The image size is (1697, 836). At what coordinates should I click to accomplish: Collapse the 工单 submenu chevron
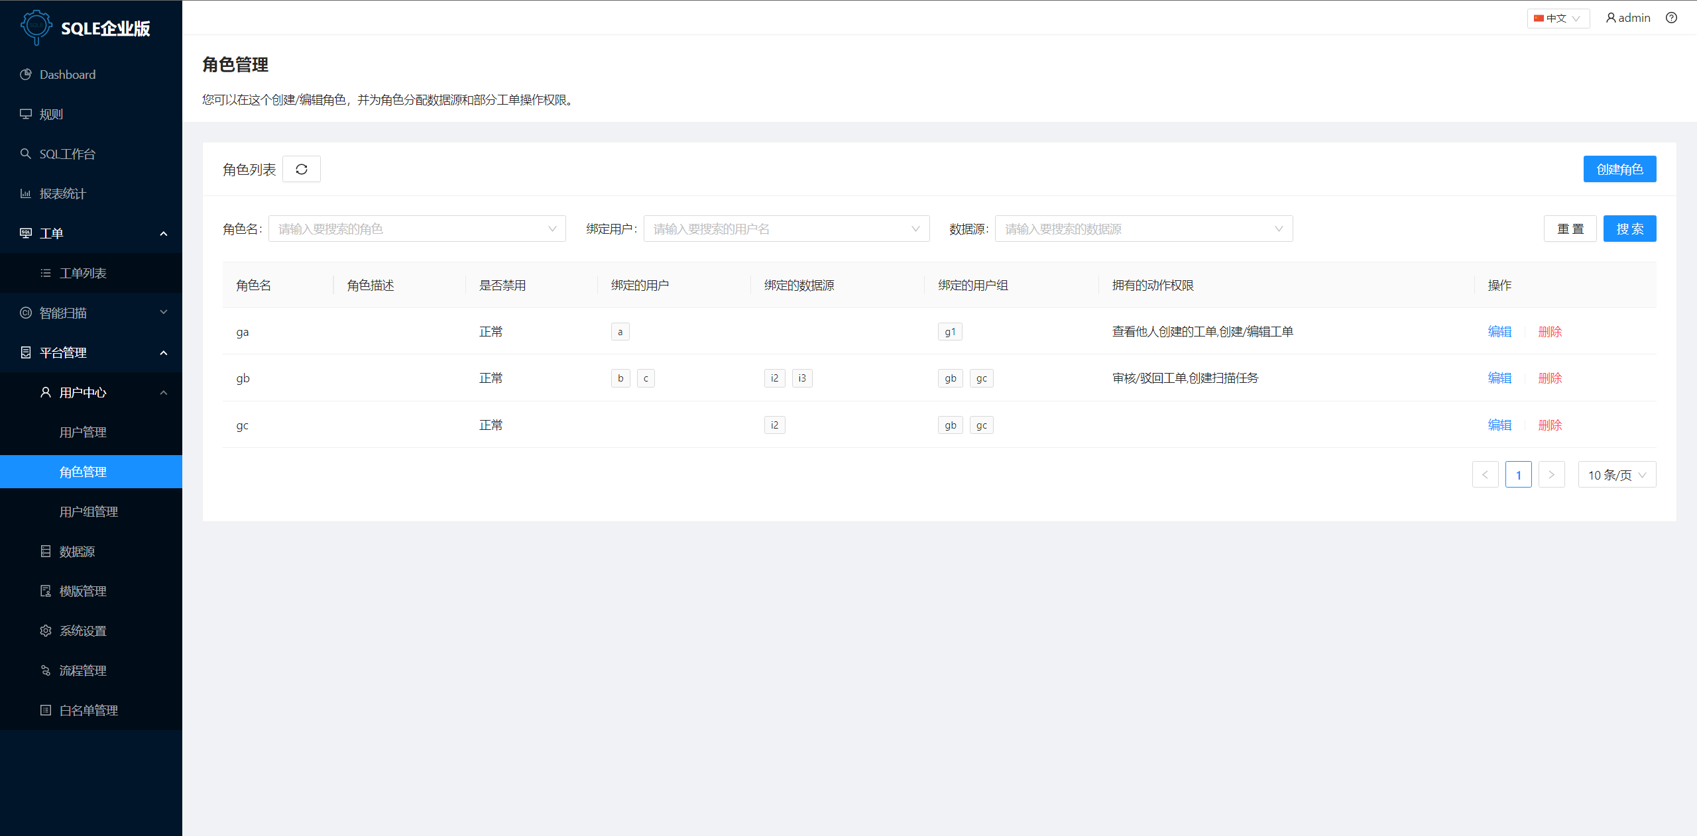(x=164, y=233)
